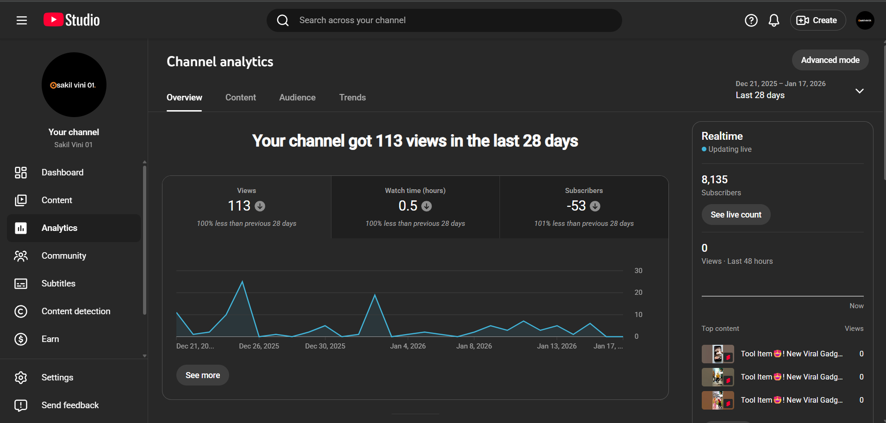This screenshot has height=423, width=886.
Task: Open the Earn section
Action: tap(50, 339)
